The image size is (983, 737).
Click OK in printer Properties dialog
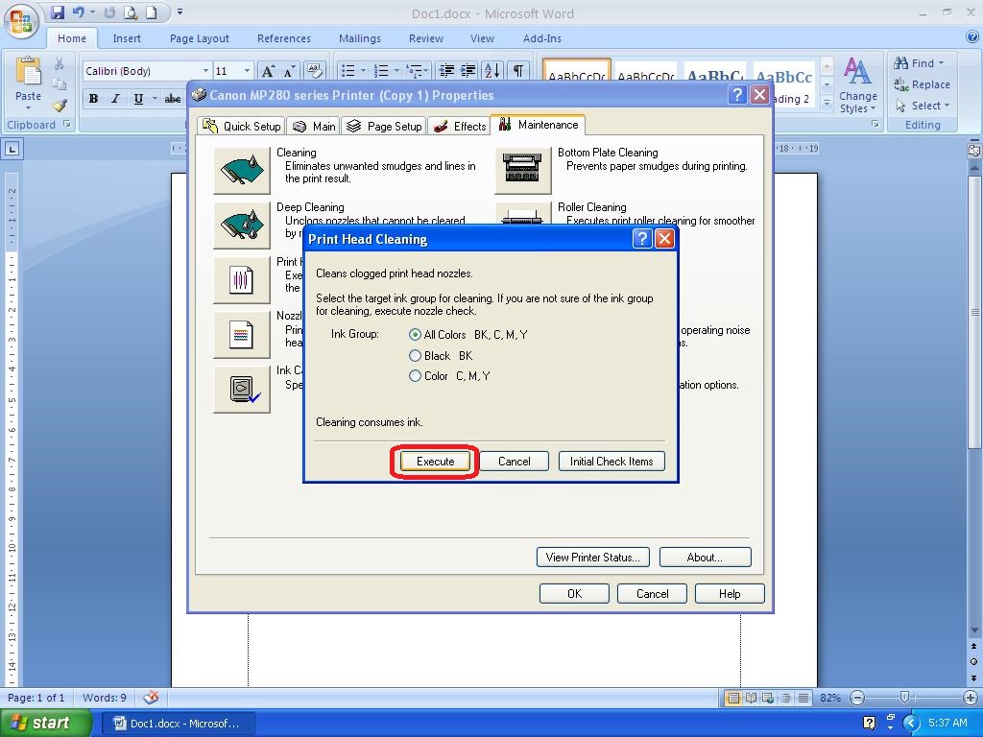(574, 593)
